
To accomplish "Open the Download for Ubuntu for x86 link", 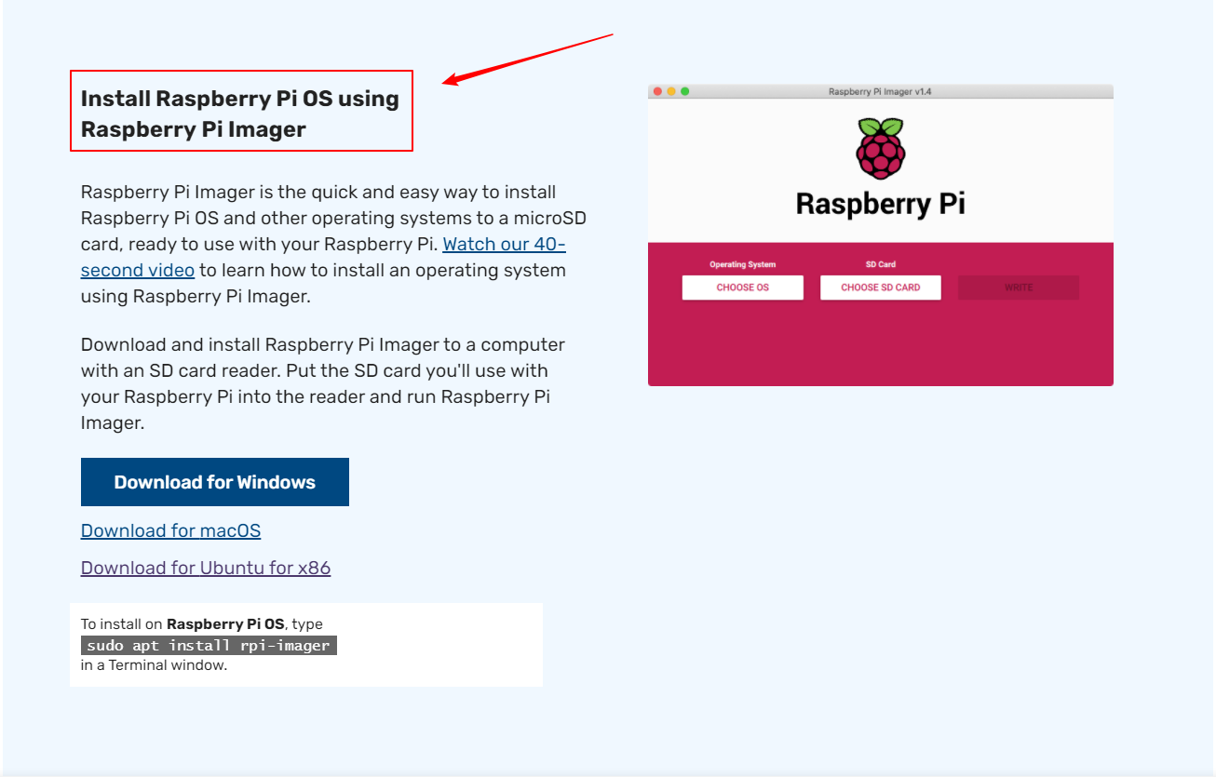I will (206, 568).
